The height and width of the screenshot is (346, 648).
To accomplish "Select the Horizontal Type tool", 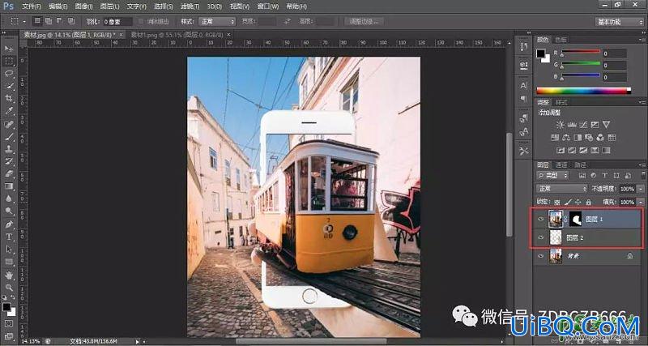I will (9, 237).
